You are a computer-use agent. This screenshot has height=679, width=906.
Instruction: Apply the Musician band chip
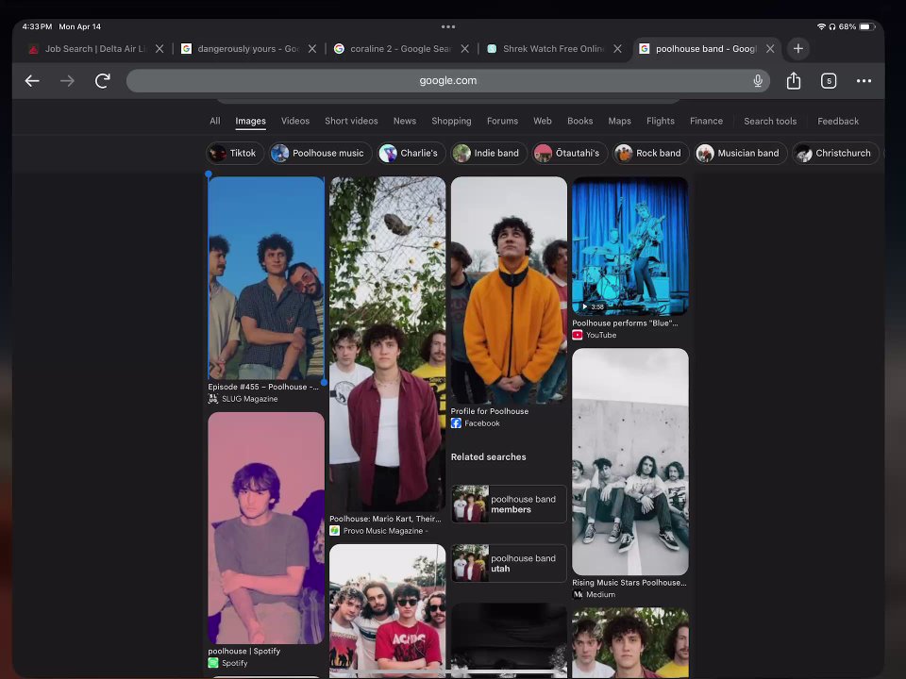click(x=740, y=153)
